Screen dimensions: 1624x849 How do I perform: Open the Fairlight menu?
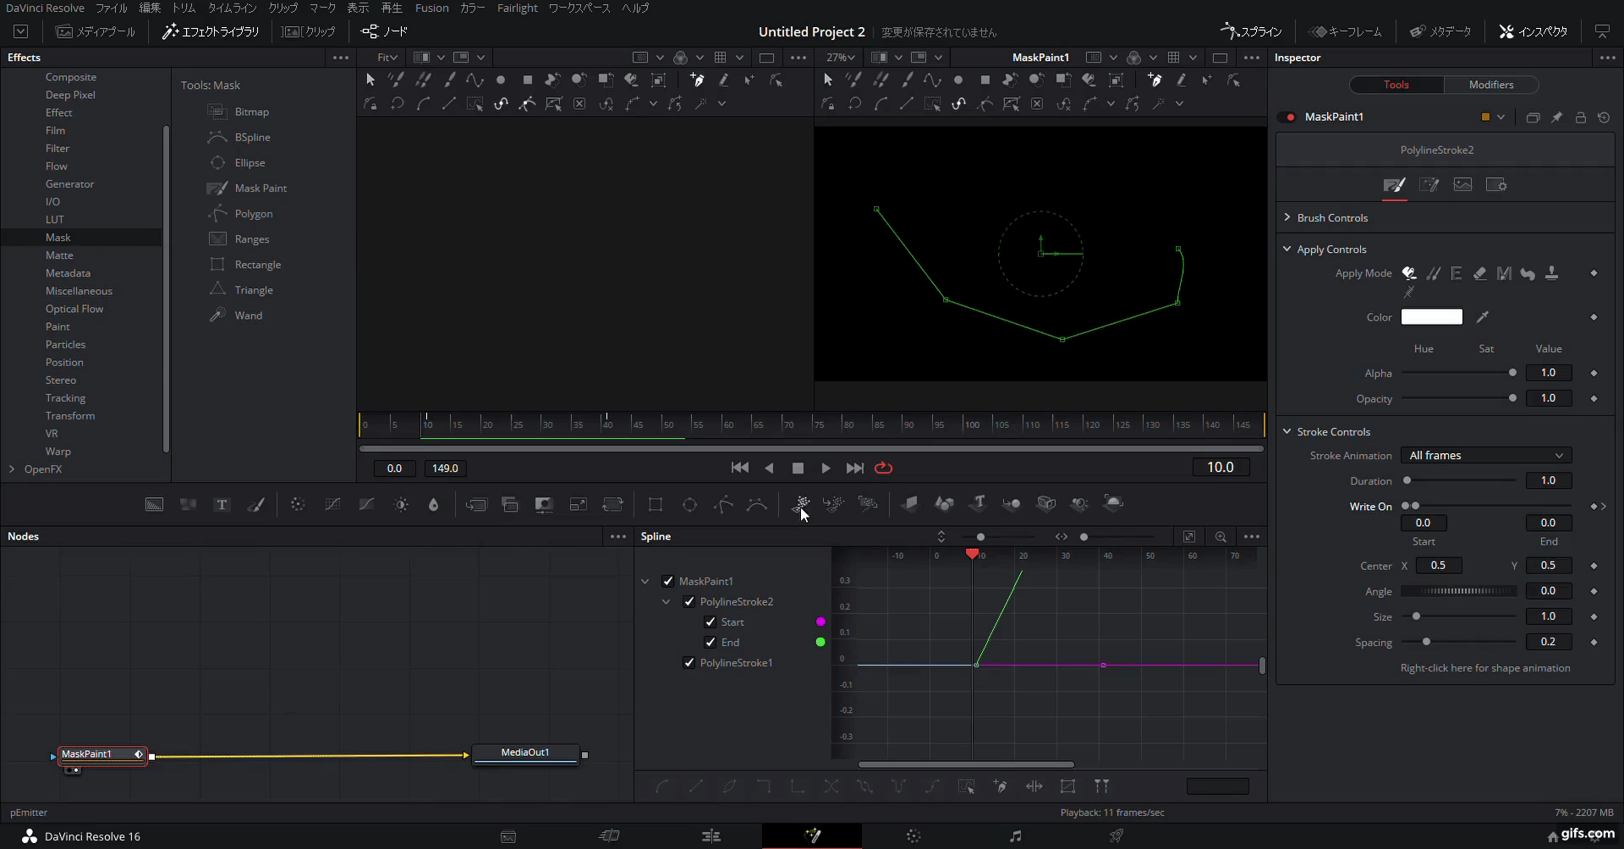click(517, 8)
